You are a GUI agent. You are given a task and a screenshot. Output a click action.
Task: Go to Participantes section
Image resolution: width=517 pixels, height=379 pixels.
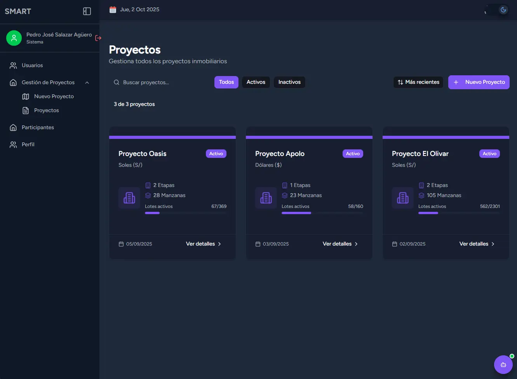tap(38, 128)
